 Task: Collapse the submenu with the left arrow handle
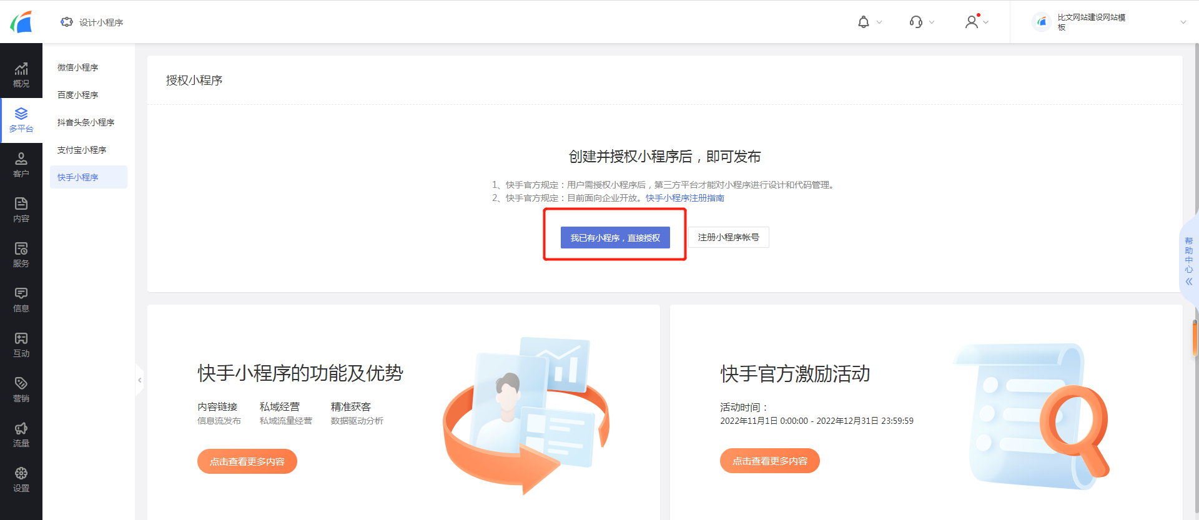tap(139, 380)
